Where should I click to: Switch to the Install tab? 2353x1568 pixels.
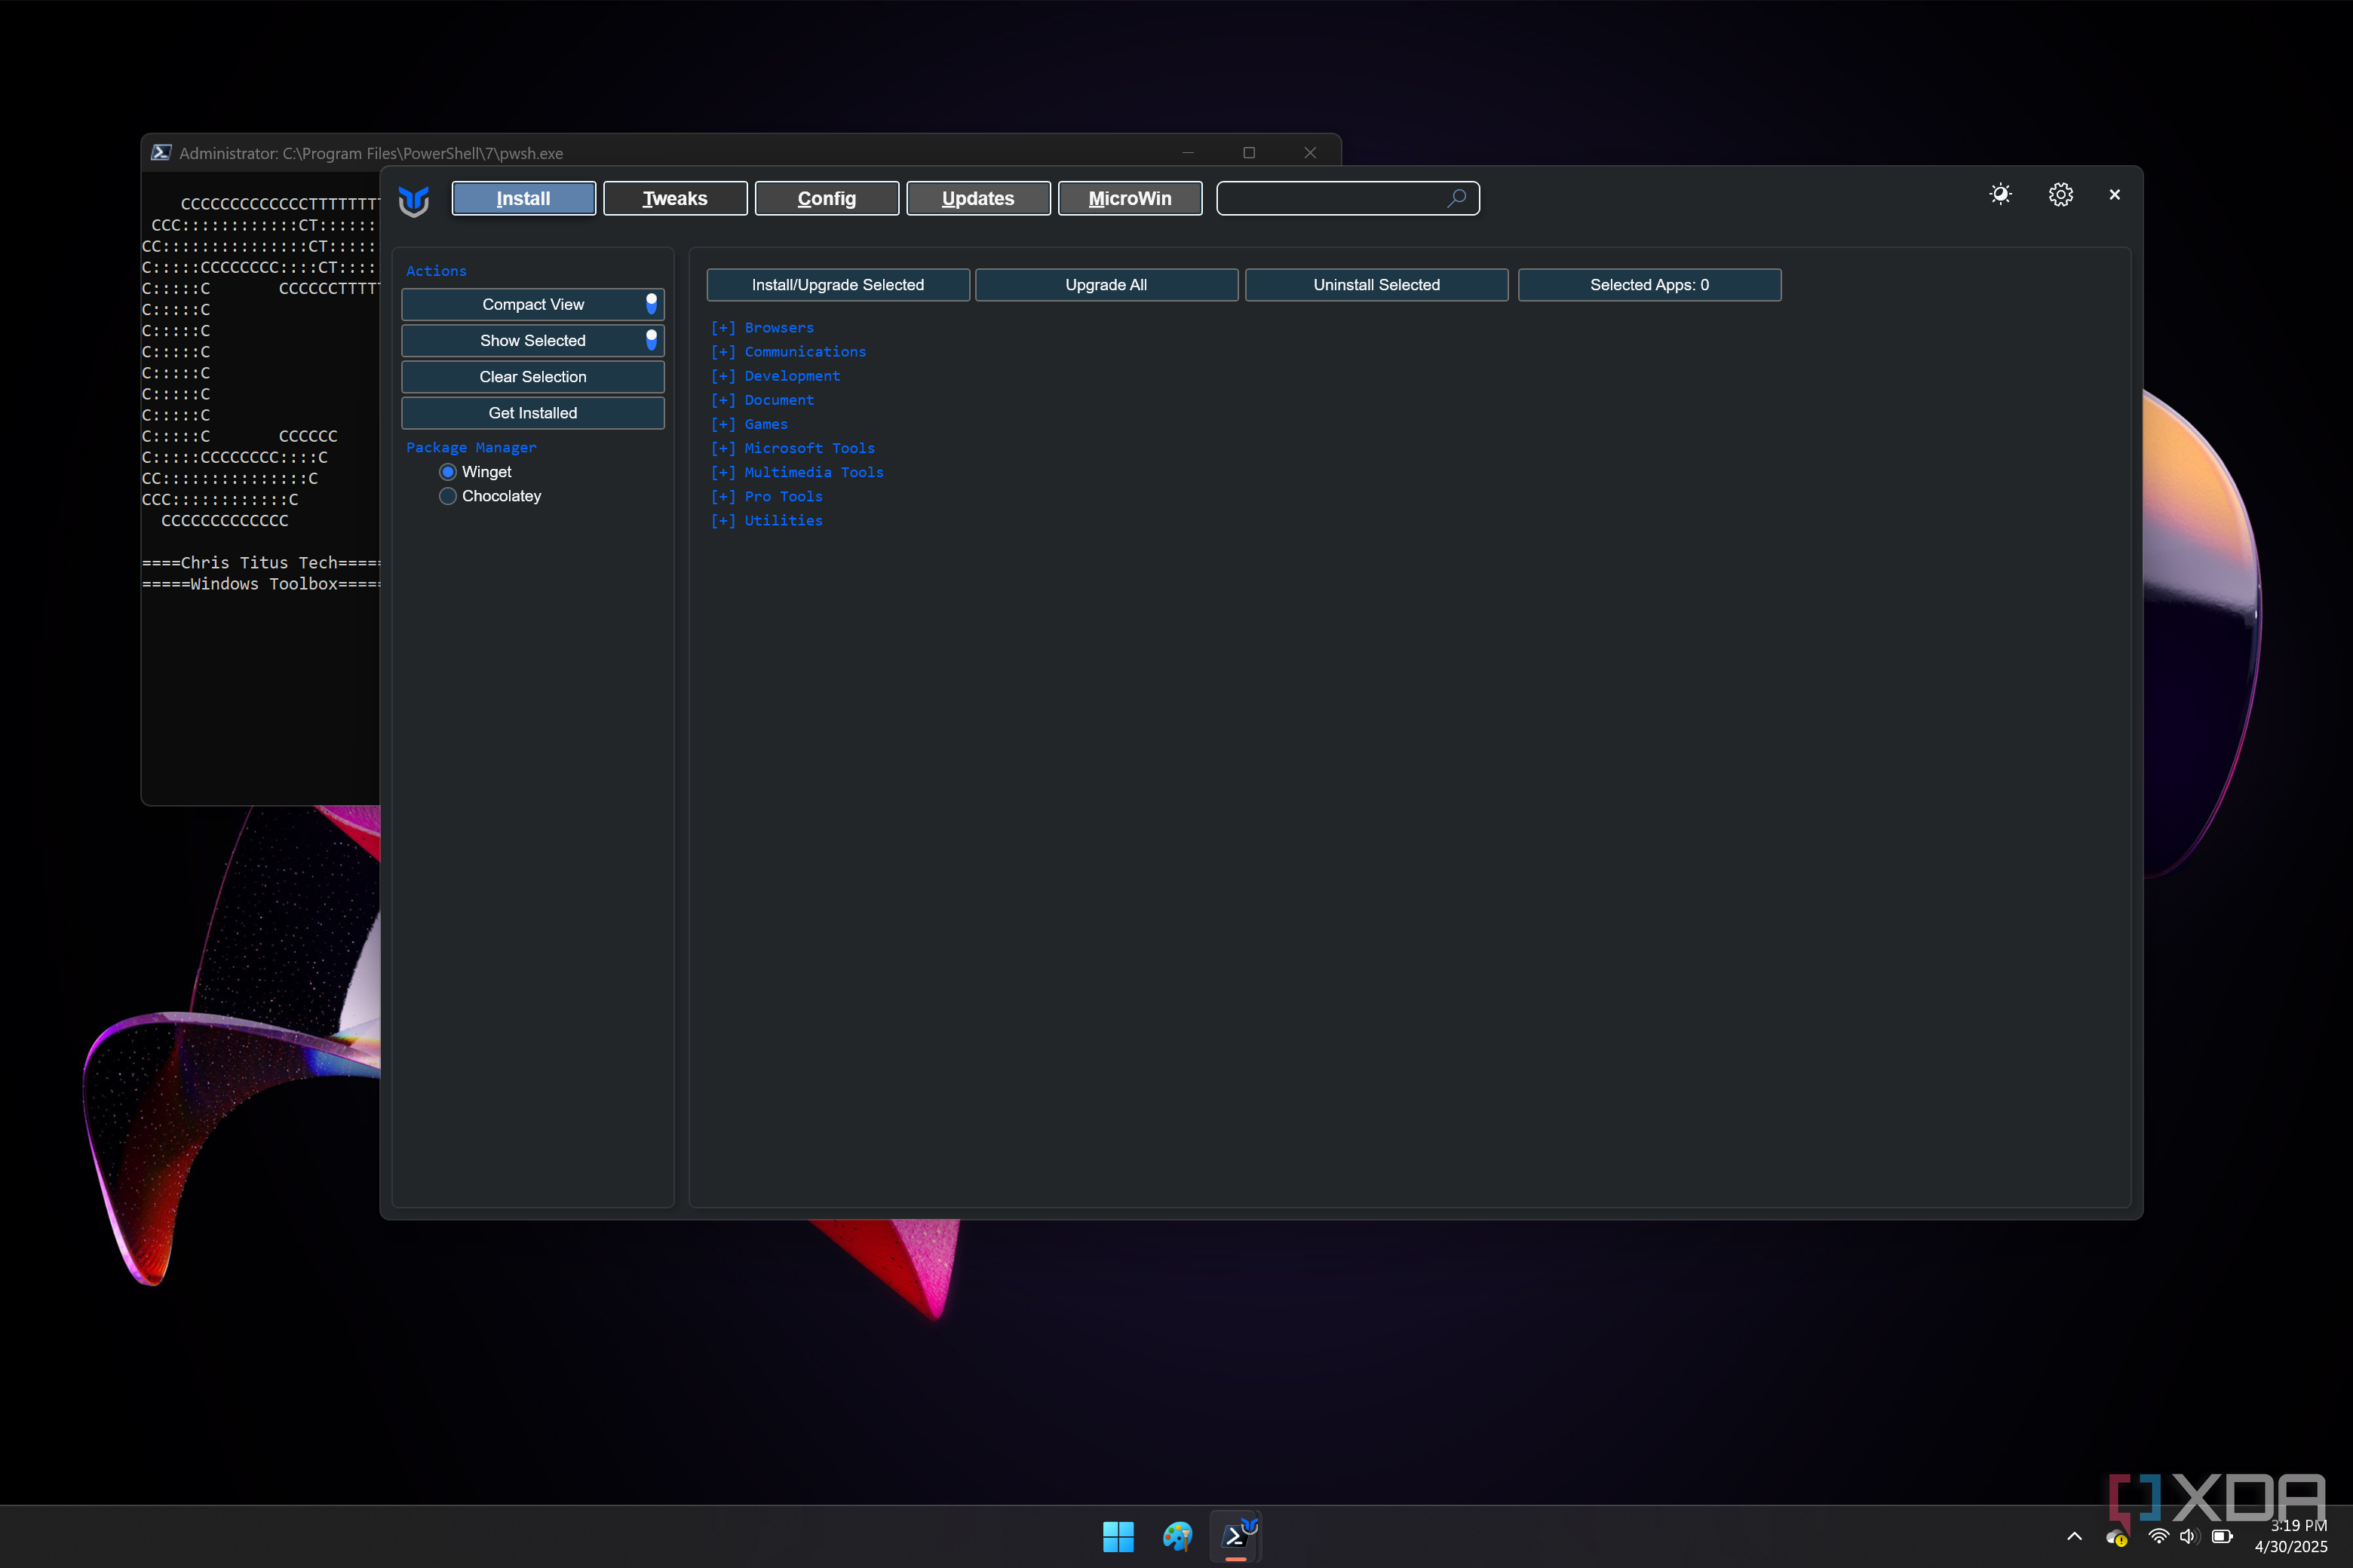coord(523,198)
